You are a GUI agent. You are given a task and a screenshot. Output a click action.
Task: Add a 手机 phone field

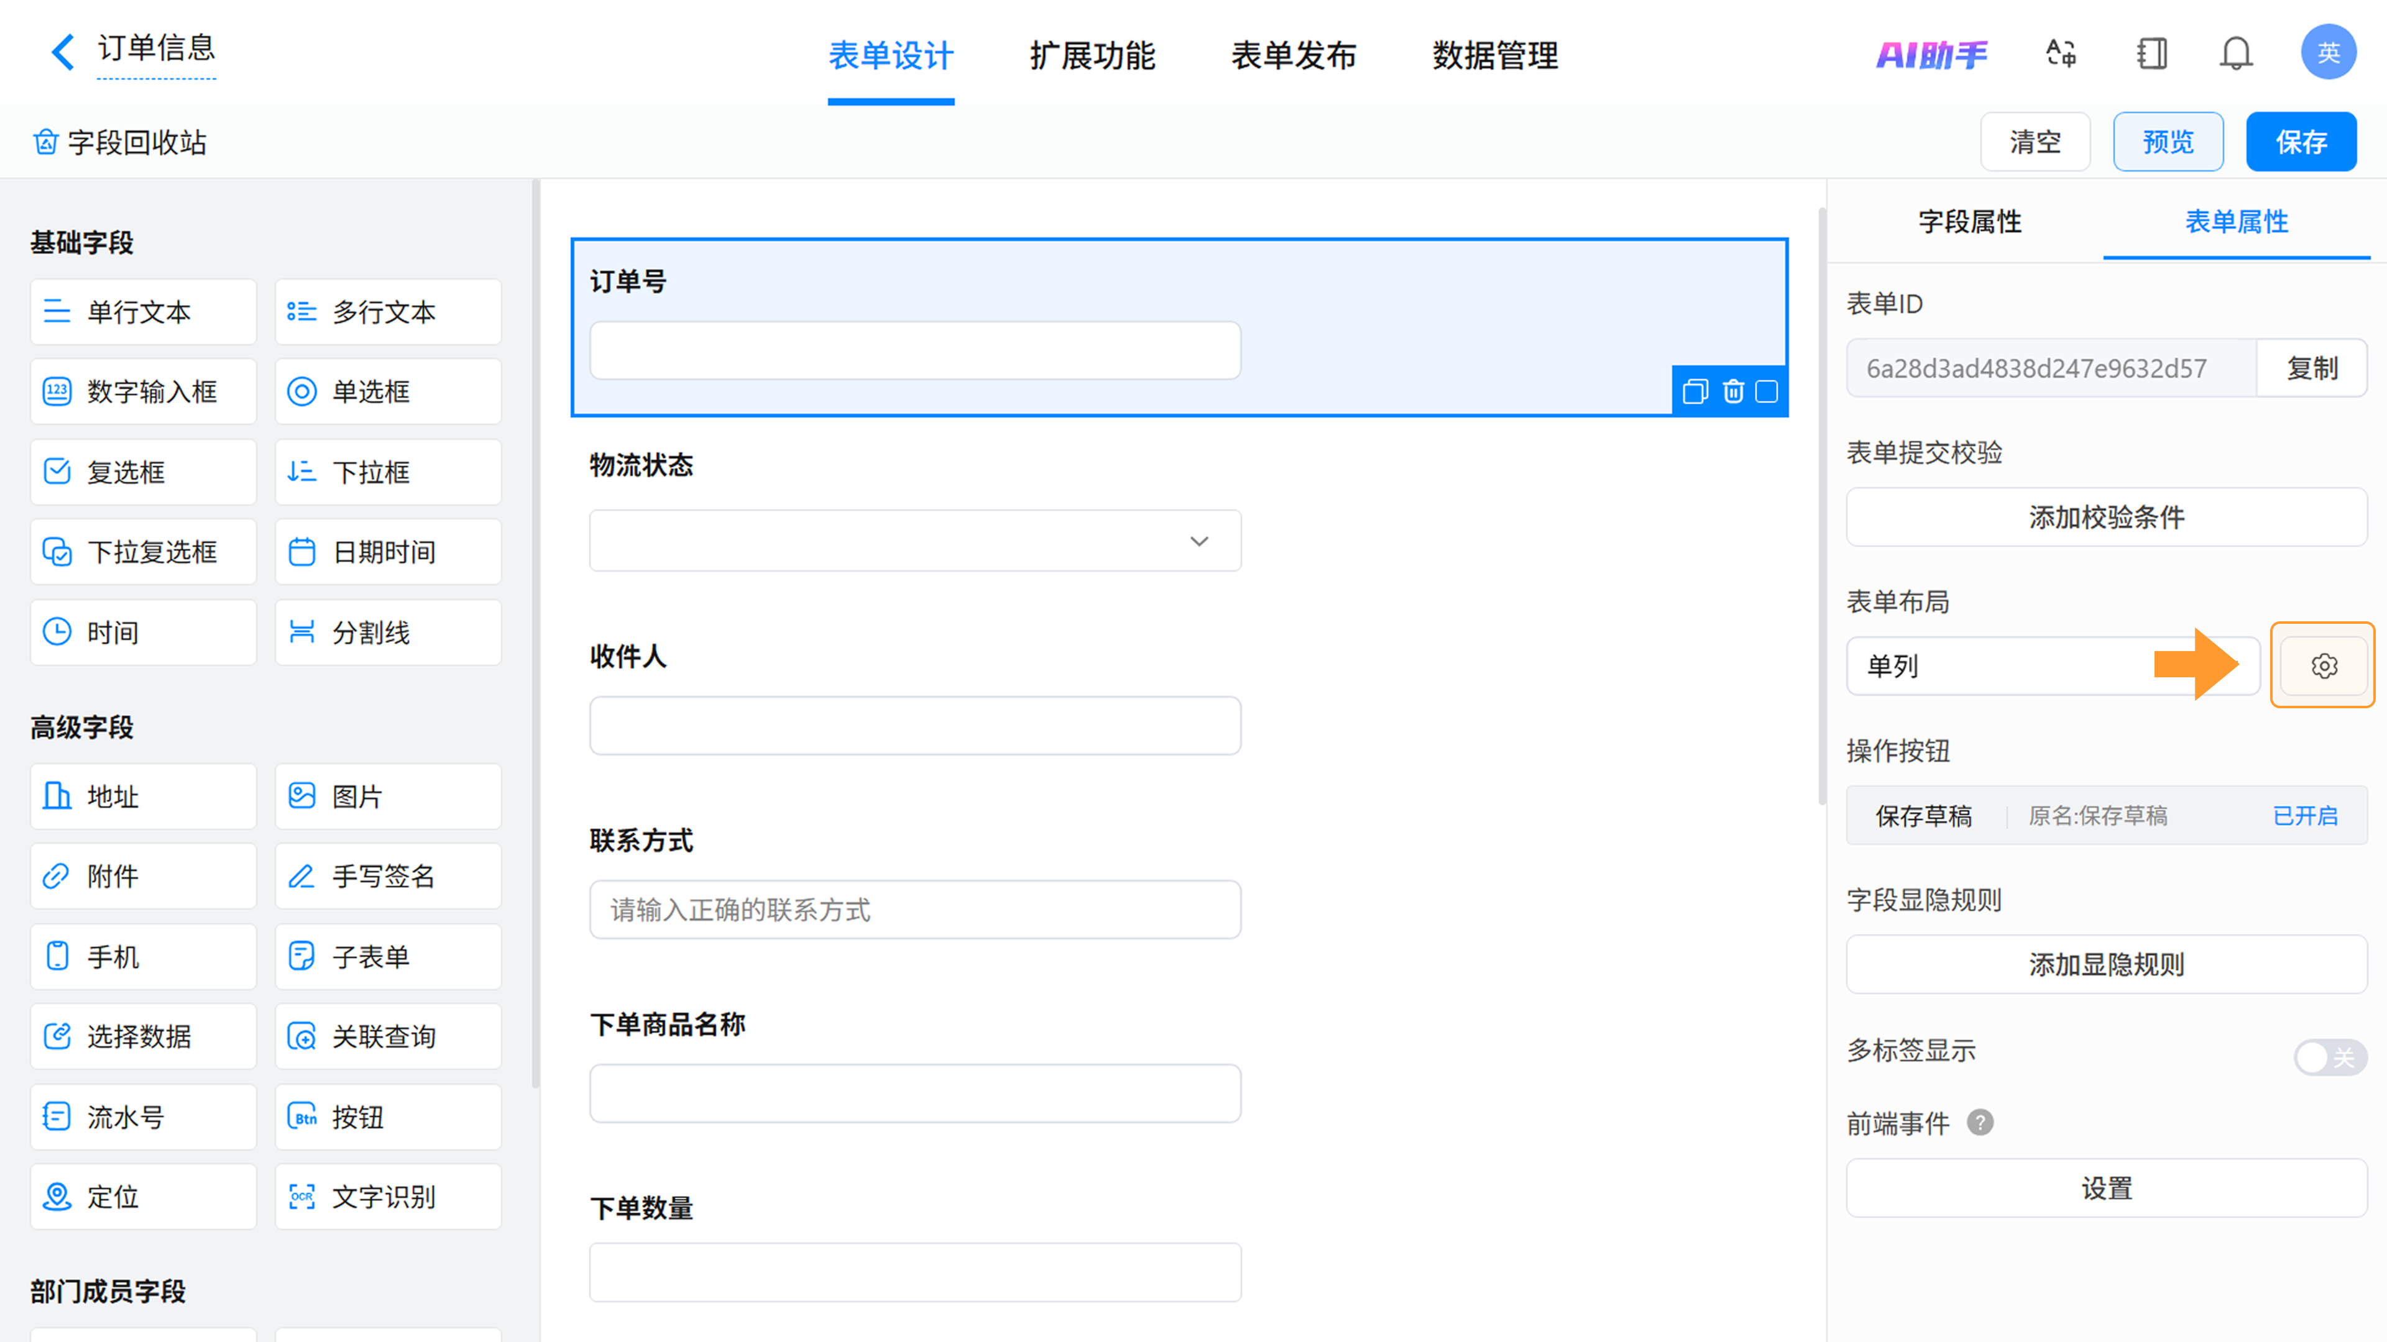[143, 957]
